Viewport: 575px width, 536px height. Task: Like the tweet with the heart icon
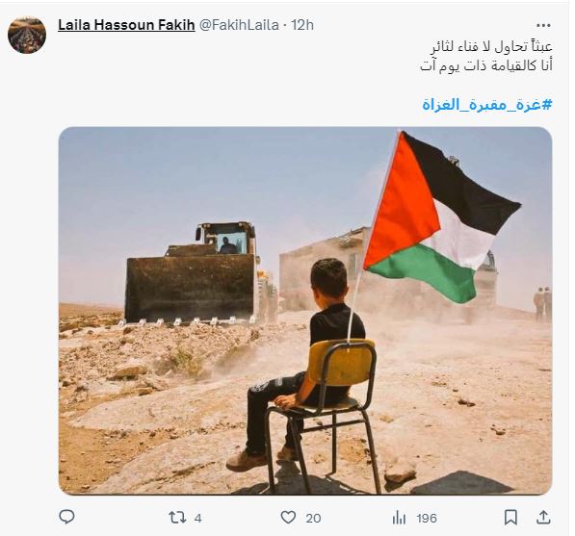coord(288,518)
